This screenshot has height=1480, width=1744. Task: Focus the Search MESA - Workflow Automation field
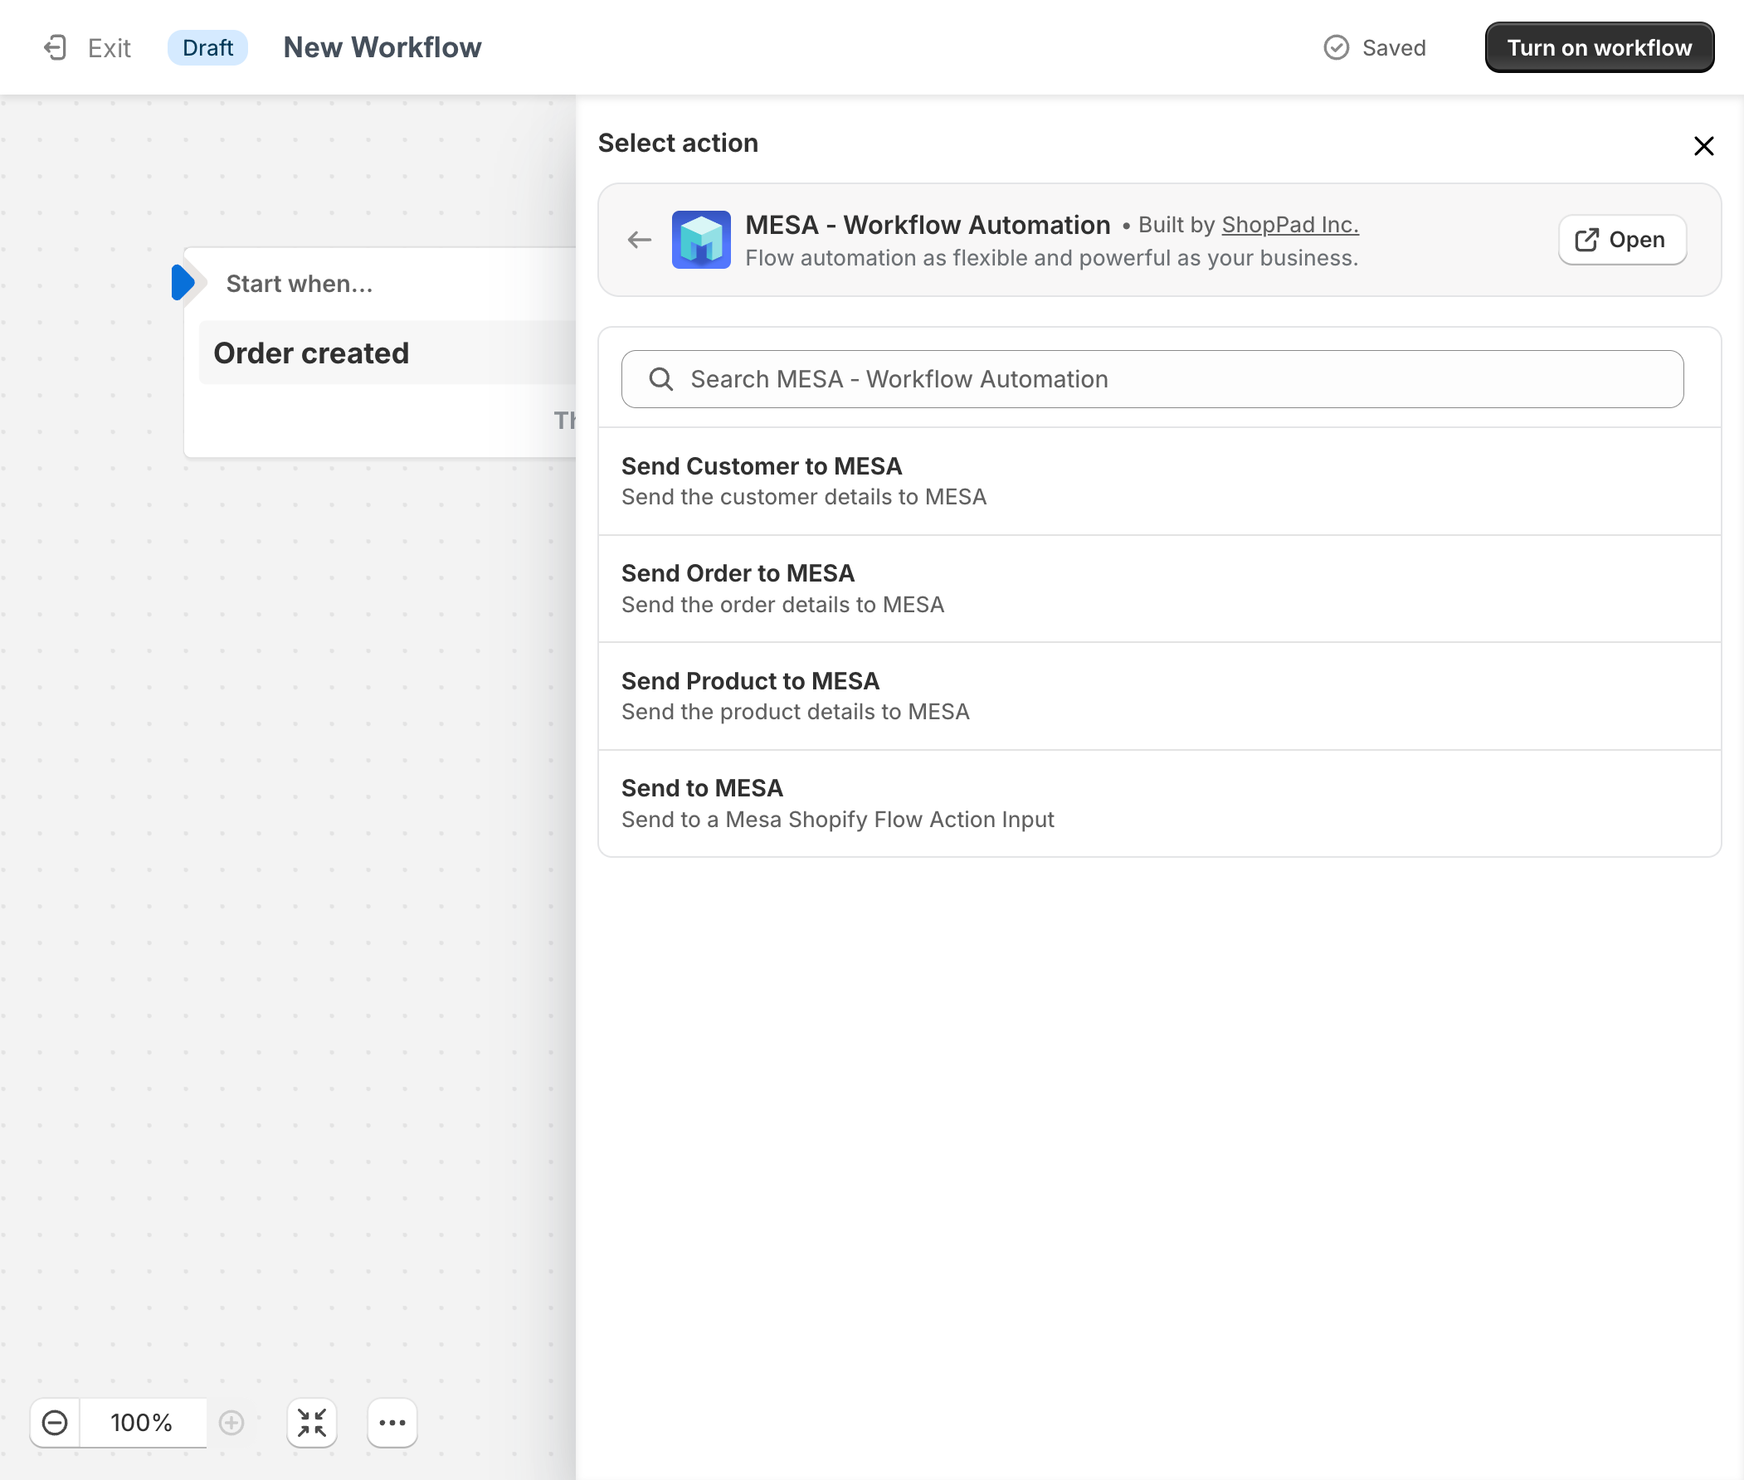tap(1152, 379)
